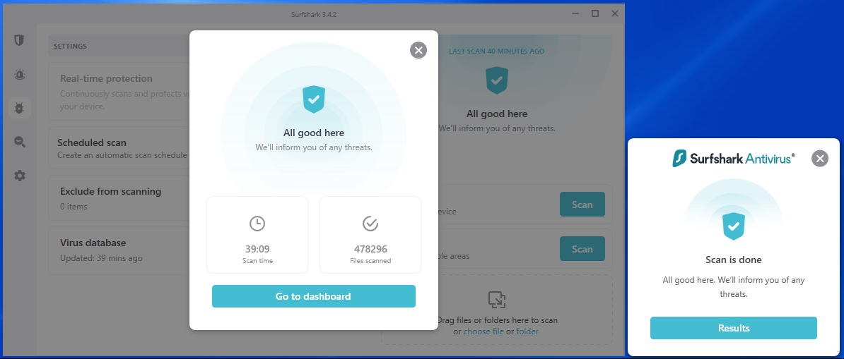Image resolution: width=844 pixels, height=359 pixels.
Task: Open the Search magnifier icon in sidebar
Action: click(19, 142)
